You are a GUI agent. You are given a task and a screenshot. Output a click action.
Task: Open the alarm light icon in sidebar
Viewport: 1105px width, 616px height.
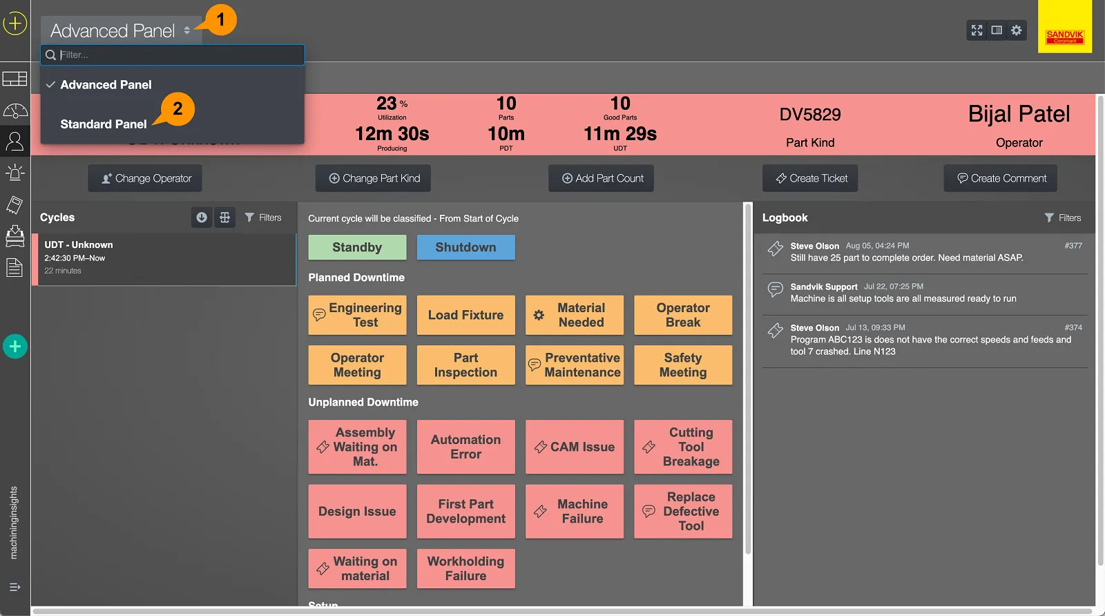pos(15,173)
